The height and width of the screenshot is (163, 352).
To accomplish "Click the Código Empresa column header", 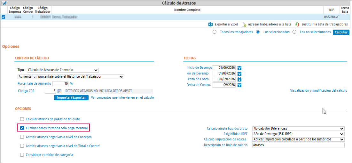I will pos(15,10).
